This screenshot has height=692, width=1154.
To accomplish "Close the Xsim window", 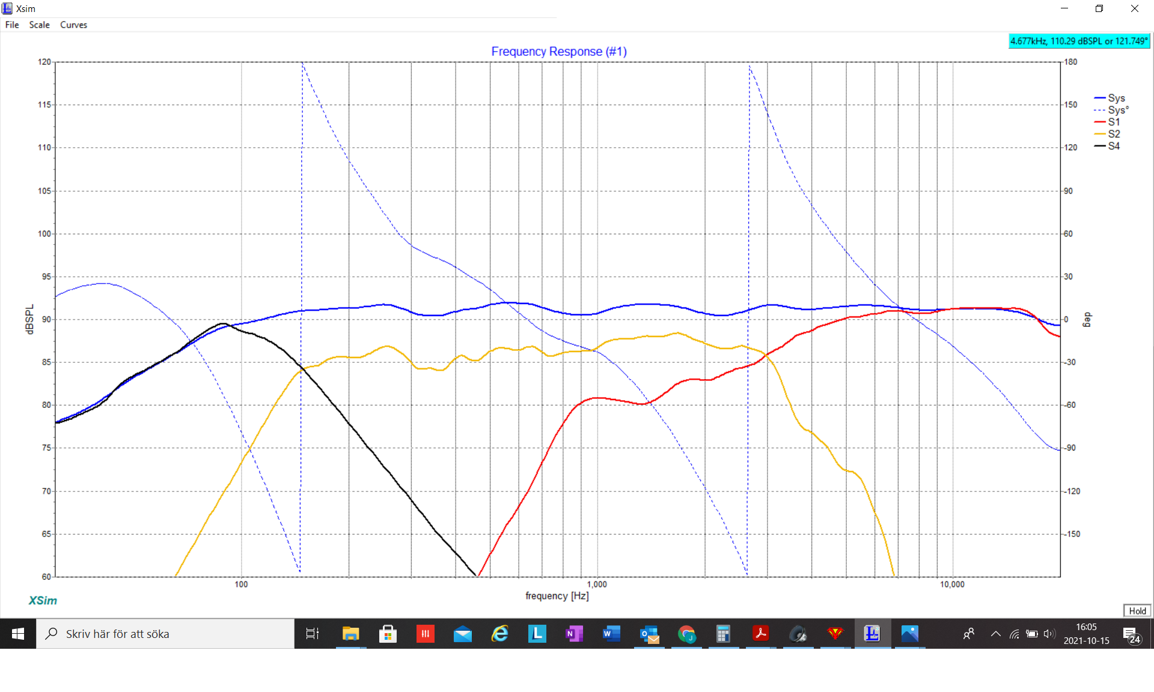I will [1135, 8].
